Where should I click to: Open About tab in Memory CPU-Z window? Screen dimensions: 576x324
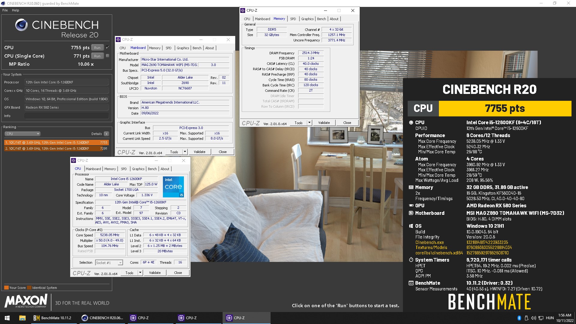334,19
